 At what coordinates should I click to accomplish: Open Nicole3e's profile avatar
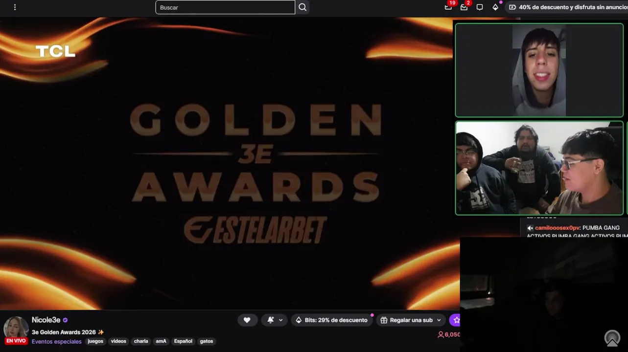click(x=16, y=328)
